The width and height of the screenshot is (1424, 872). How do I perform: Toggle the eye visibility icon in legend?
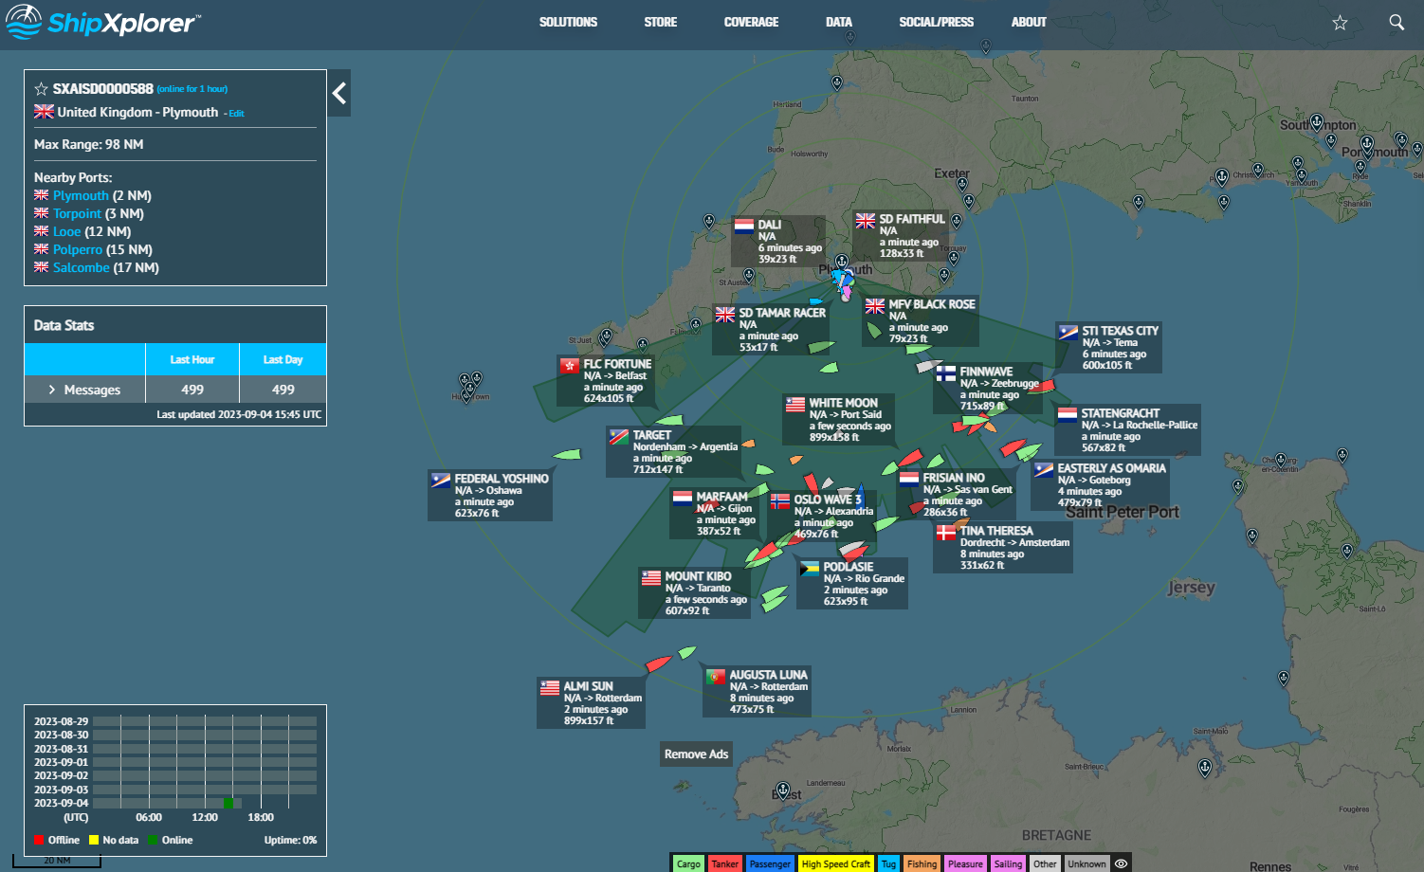pyautogui.click(x=1121, y=863)
